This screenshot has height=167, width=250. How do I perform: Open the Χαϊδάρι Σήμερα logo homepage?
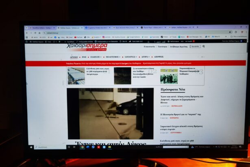tap(87, 48)
